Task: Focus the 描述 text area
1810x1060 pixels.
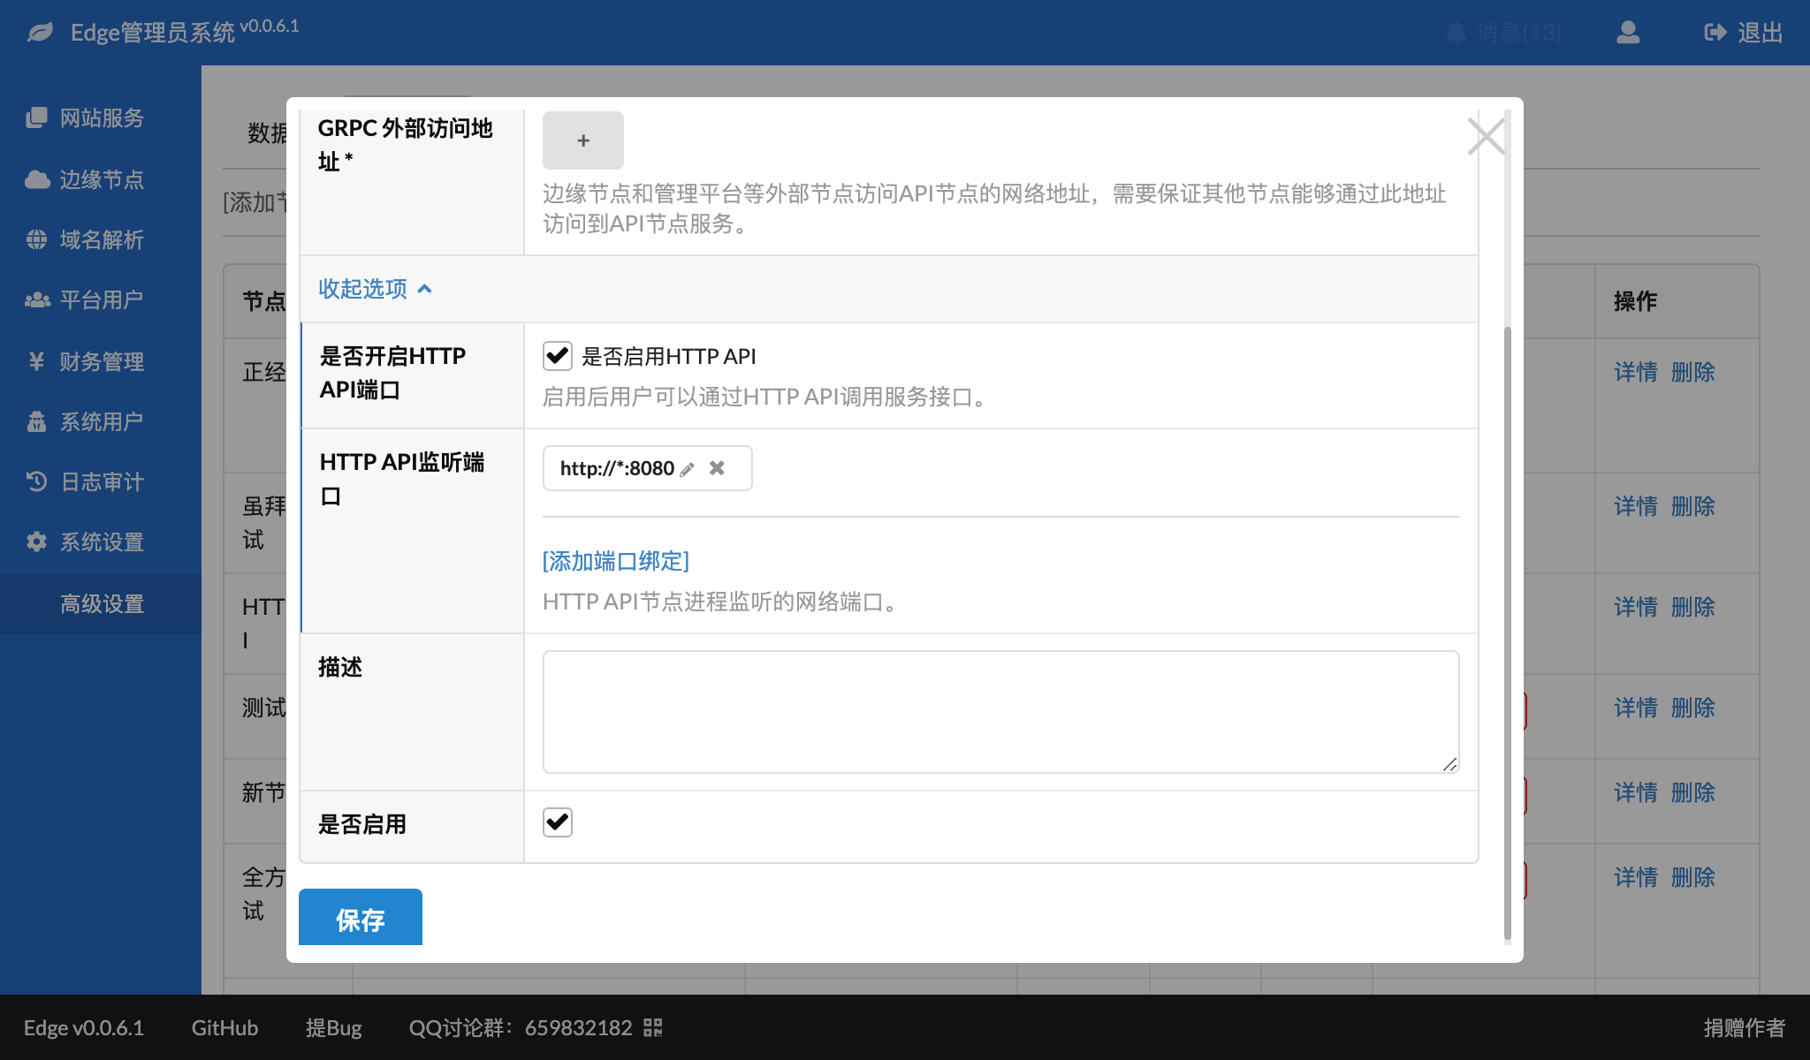Action: pos(1000,712)
